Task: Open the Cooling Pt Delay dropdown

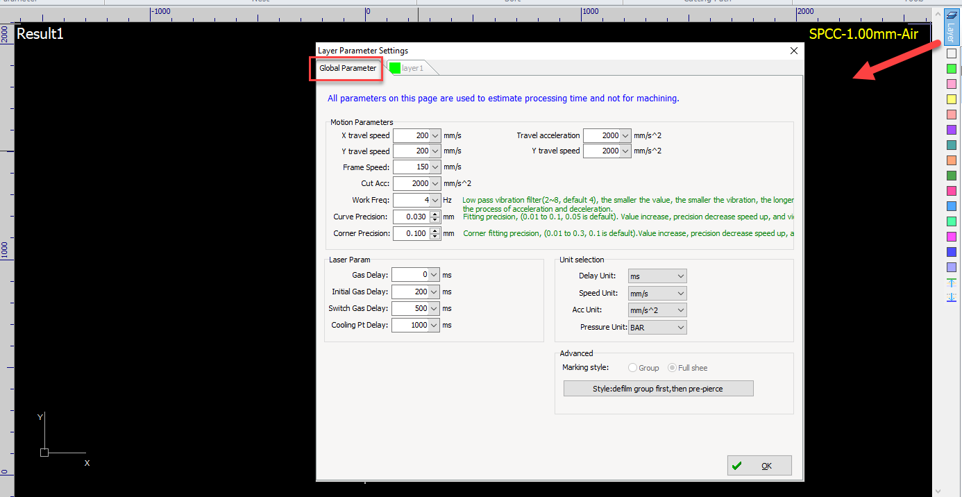Action: coord(434,325)
